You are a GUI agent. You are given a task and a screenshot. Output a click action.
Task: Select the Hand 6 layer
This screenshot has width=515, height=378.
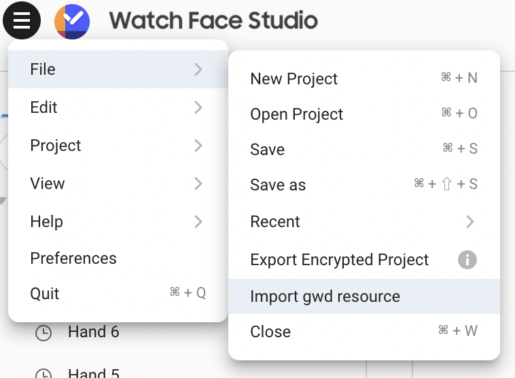click(93, 332)
